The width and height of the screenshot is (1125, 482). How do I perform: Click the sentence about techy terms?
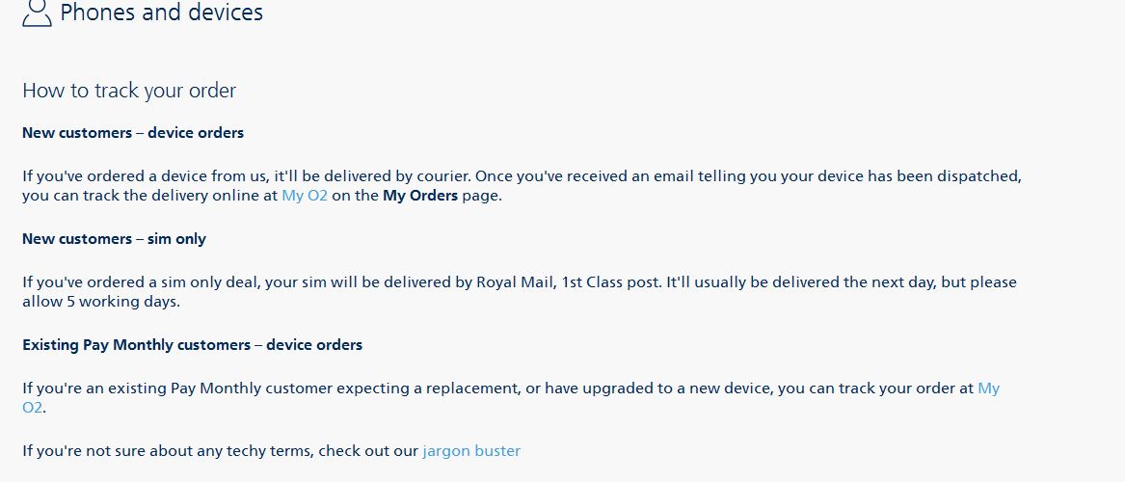pos(271,451)
